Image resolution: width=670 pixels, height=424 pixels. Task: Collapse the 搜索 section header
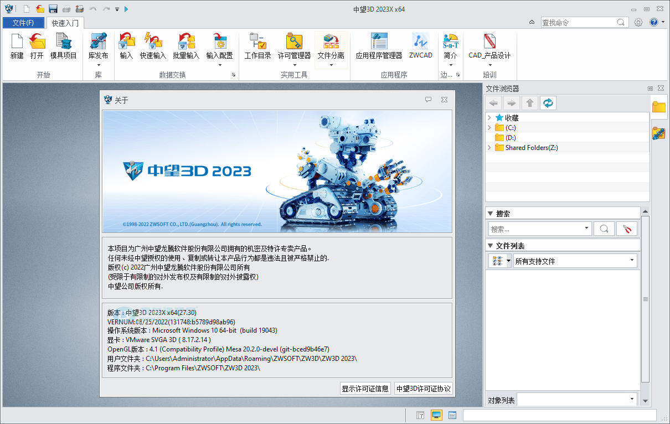point(490,212)
